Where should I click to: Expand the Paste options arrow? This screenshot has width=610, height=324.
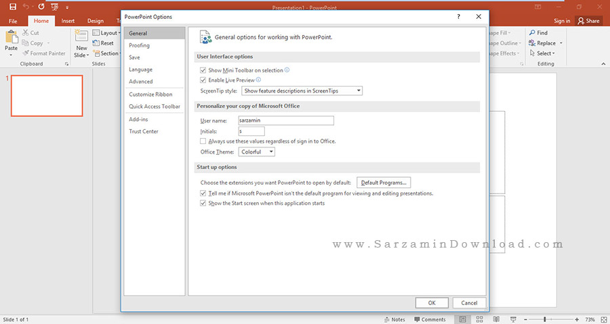[11, 55]
